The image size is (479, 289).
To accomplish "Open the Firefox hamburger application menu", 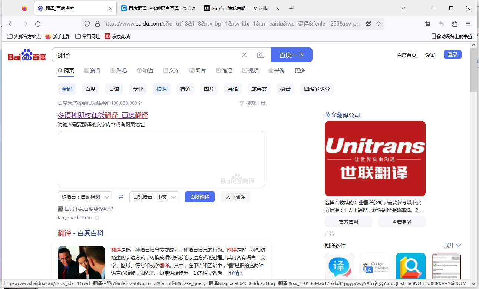I will pyautogui.click(x=468, y=24).
